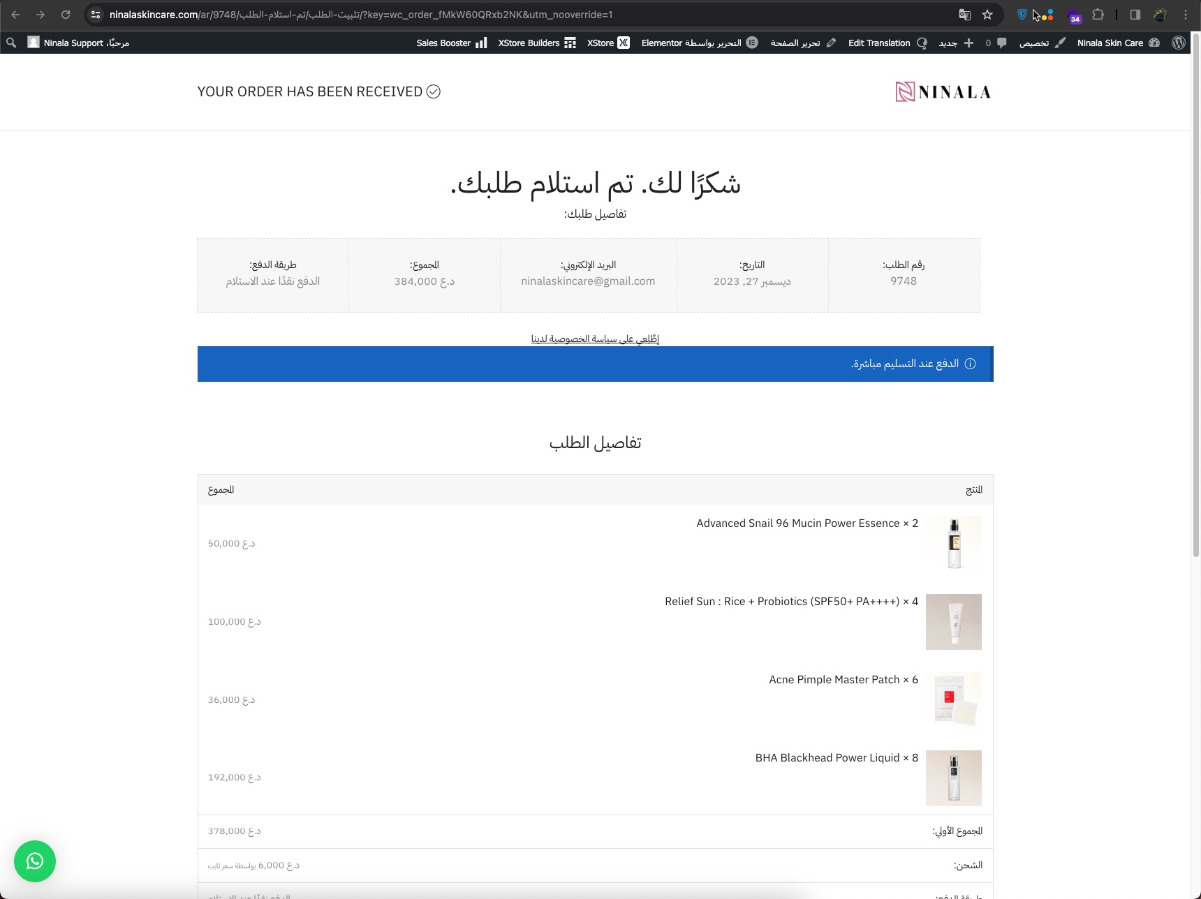Open التحرير بواسطة Elementor
Image resolution: width=1201 pixels, height=899 pixels.
(x=700, y=43)
